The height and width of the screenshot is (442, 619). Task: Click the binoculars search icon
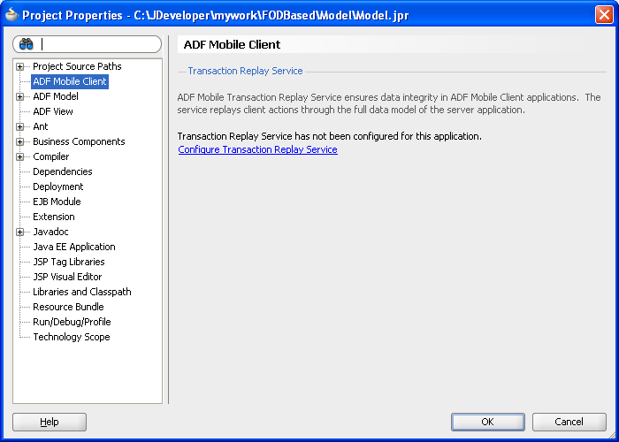tap(26, 44)
